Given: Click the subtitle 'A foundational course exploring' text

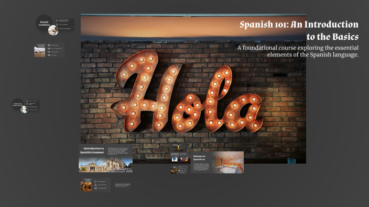Looking at the screenshot, I should pos(298,51).
